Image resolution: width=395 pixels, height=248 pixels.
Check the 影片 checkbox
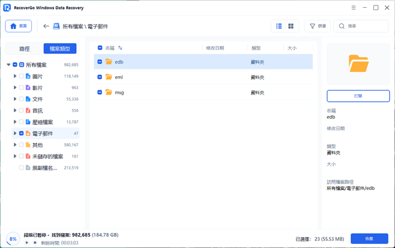click(22, 87)
